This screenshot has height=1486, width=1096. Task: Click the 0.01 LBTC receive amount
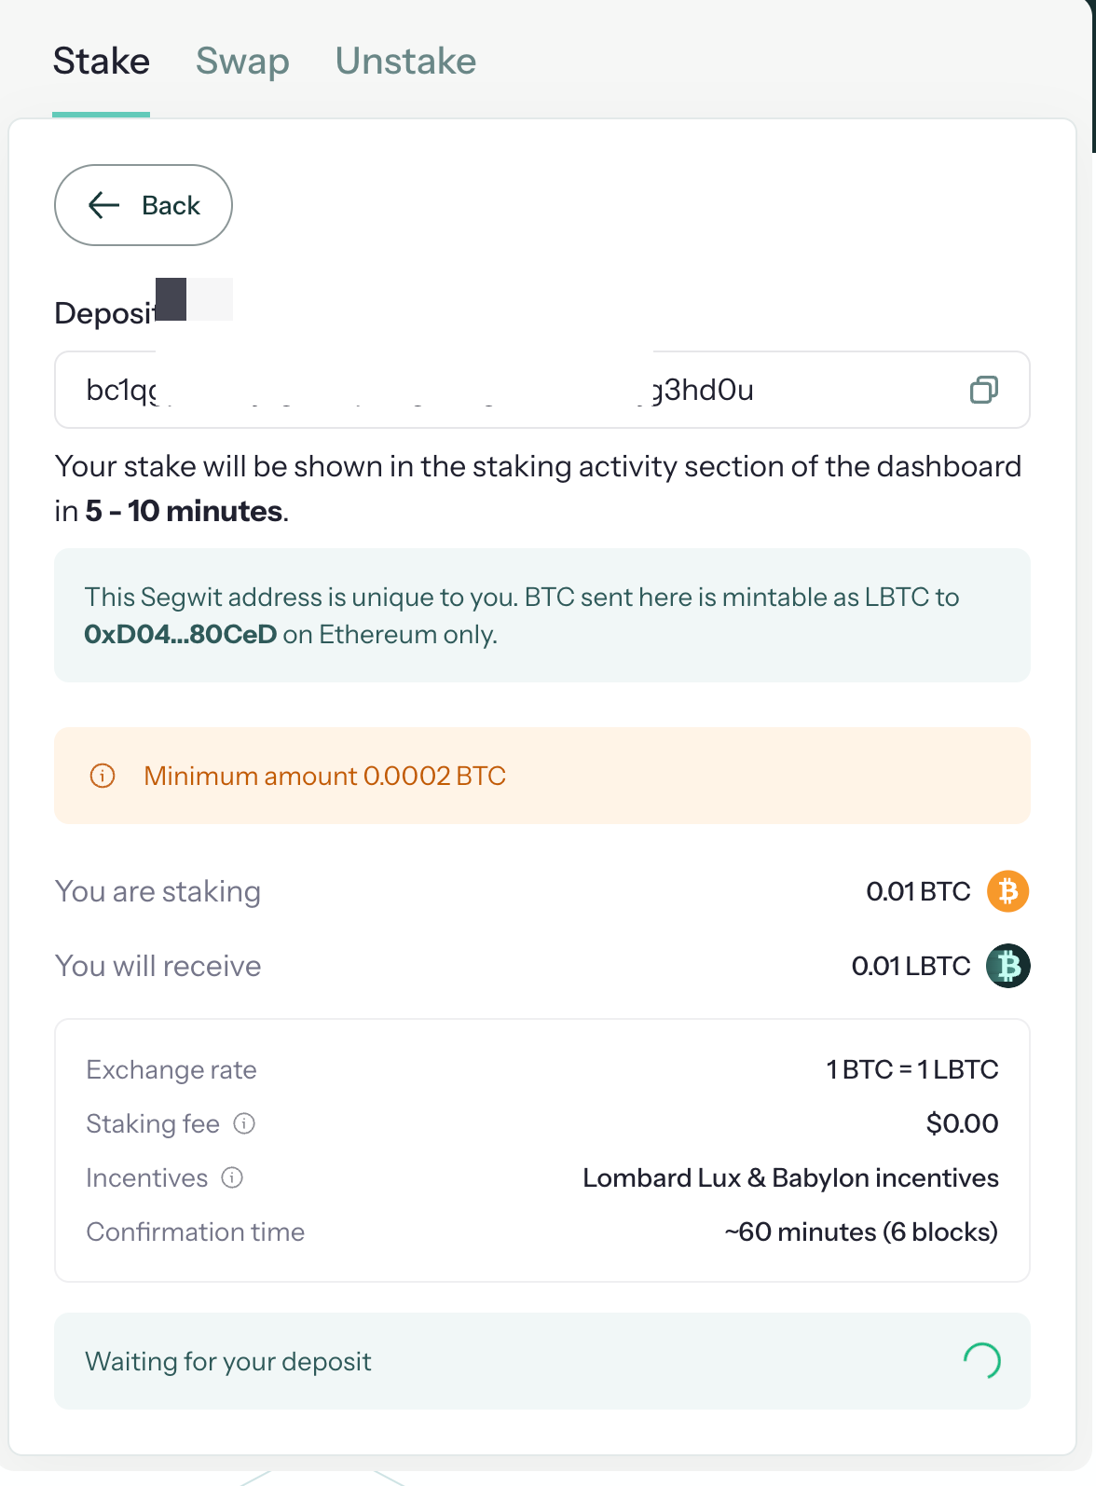(x=911, y=966)
